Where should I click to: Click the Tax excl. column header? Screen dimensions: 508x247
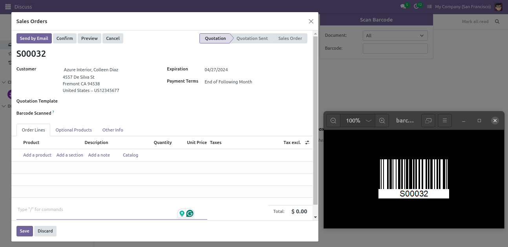(292, 142)
